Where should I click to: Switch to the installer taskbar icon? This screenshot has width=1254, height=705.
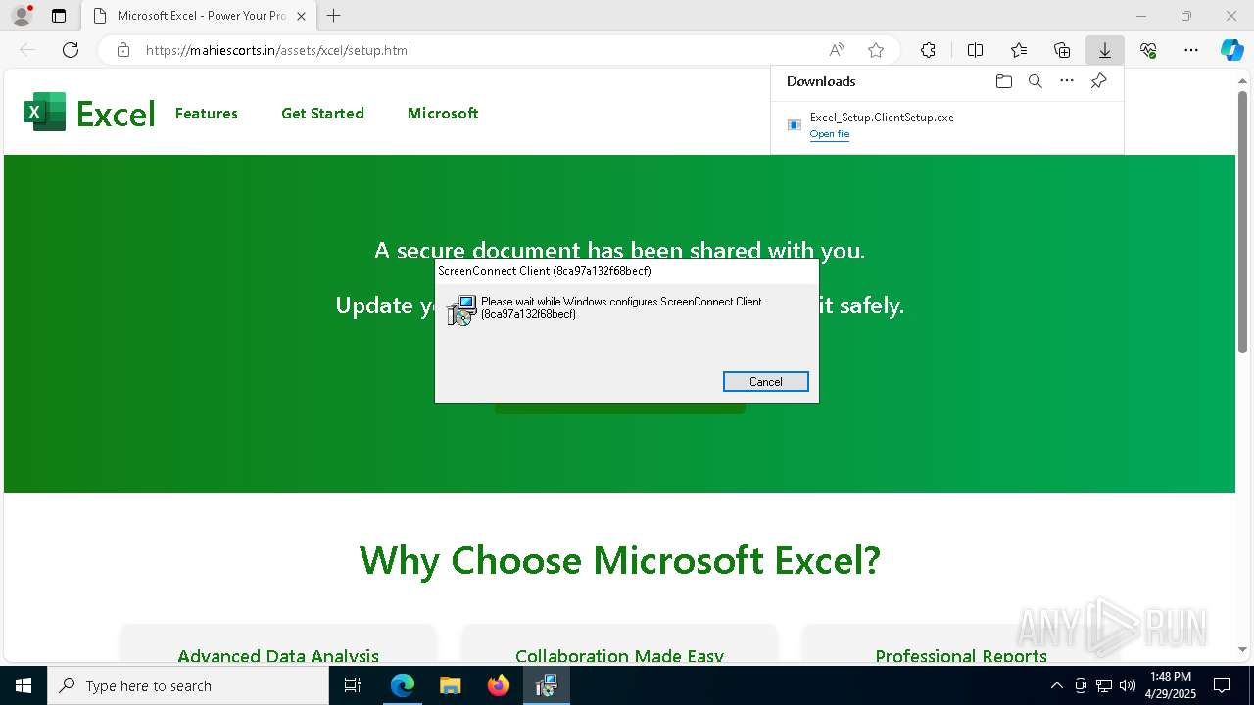(x=546, y=685)
